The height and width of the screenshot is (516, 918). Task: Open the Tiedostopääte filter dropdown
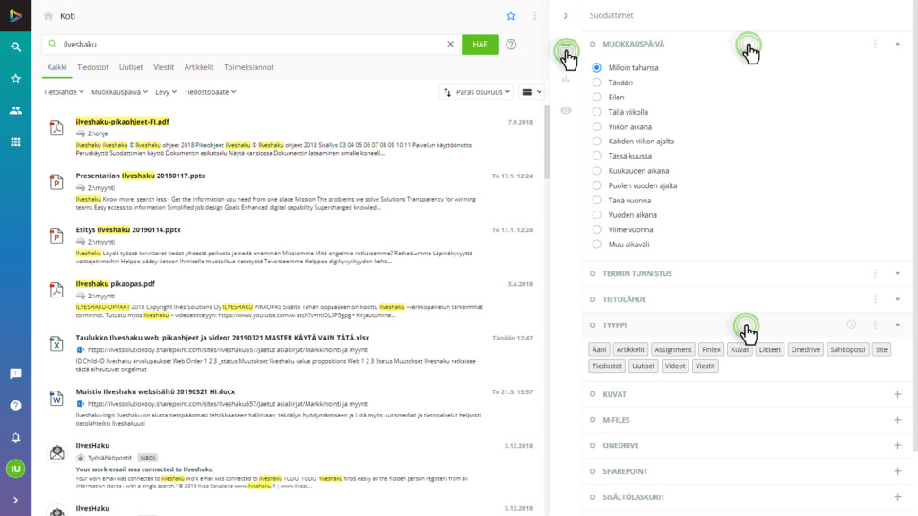[x=210, y=92]
